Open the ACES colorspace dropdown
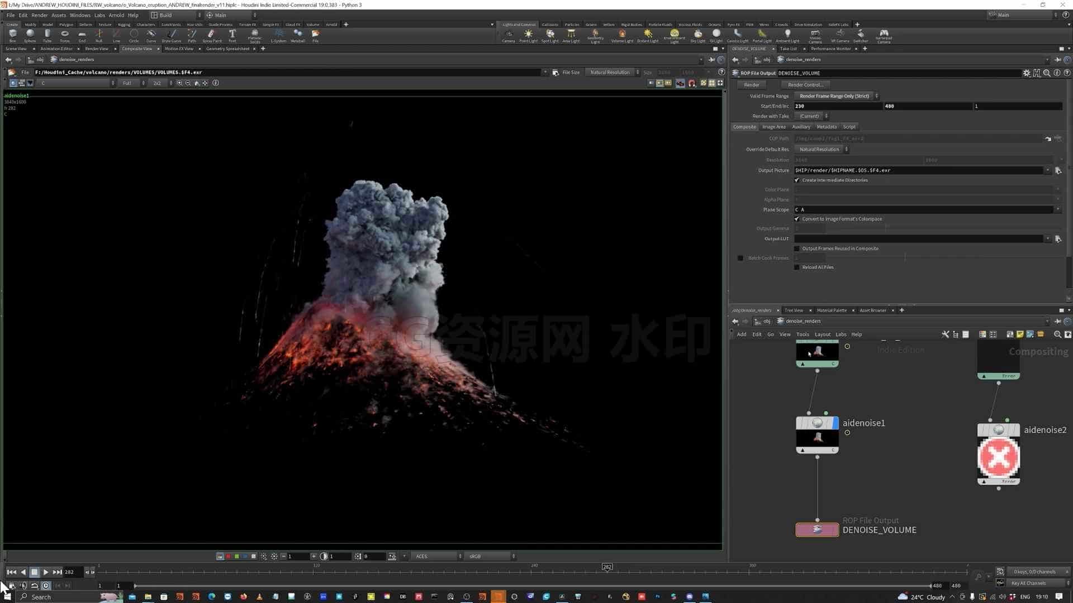The width and height of the screenshot is (1073, 603). click(x=438, y=556)
